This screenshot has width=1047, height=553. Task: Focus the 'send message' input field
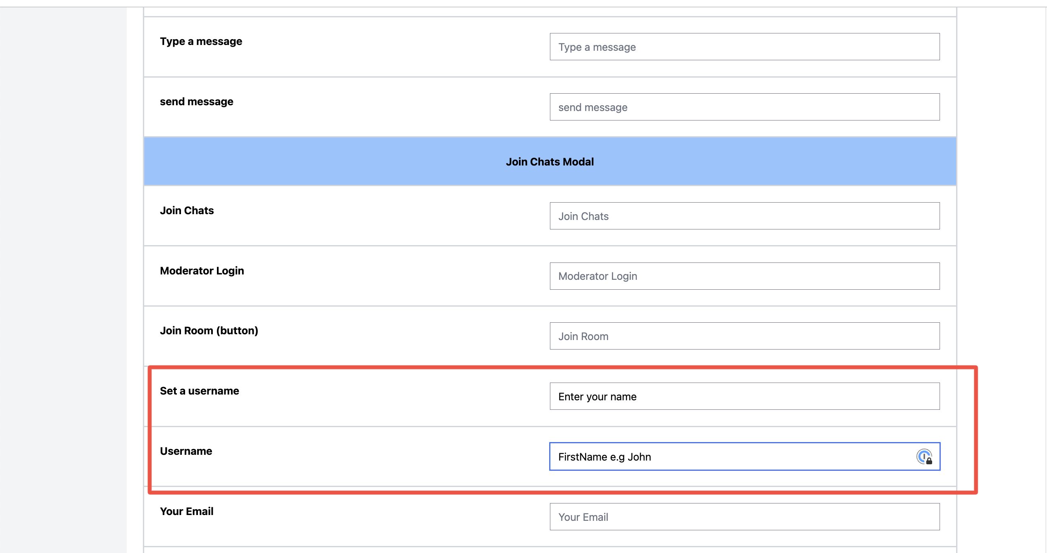coord(745,107)
